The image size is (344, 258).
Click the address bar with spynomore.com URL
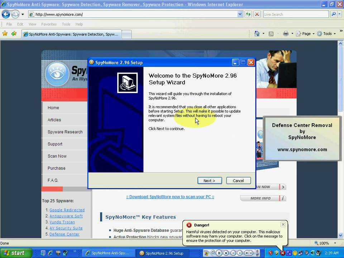tap(133, 14)
